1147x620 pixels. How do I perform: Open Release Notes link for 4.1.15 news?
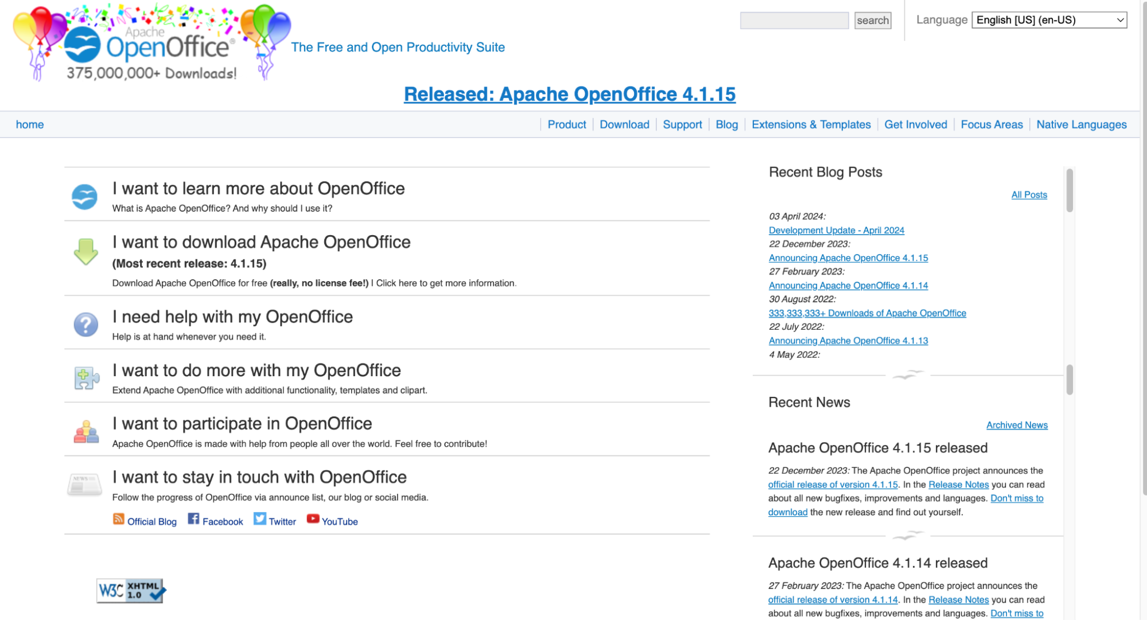(958, 485)
